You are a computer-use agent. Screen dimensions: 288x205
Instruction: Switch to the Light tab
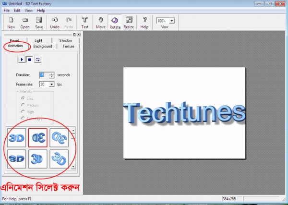38,40
